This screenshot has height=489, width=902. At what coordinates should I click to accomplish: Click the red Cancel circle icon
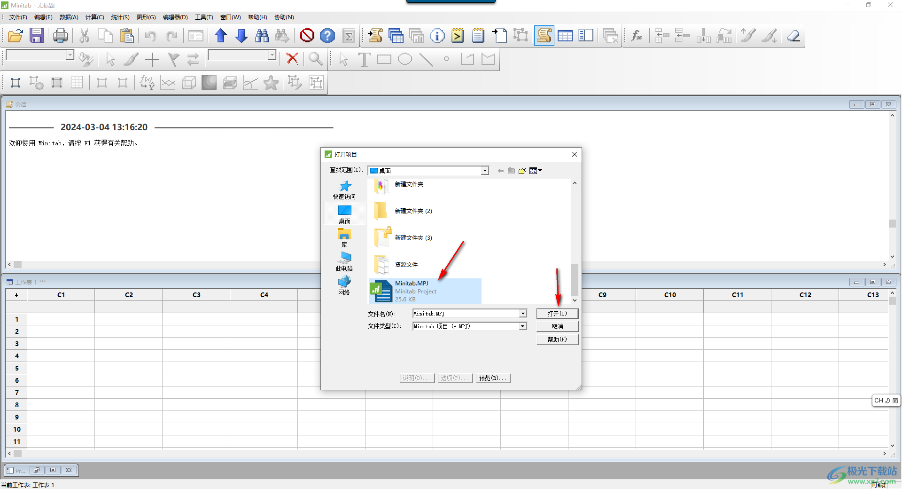pos(307,36)
